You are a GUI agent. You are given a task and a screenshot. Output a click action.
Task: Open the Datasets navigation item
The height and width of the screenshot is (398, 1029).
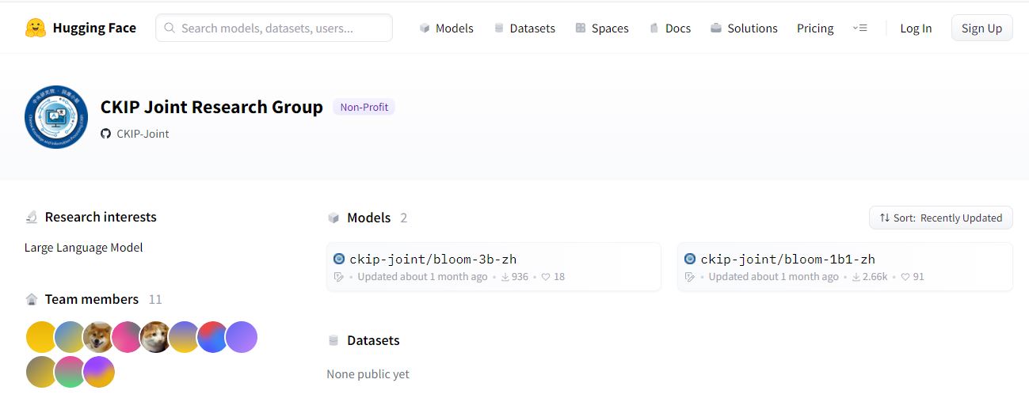pyautogui.click(x=524, y=28)
